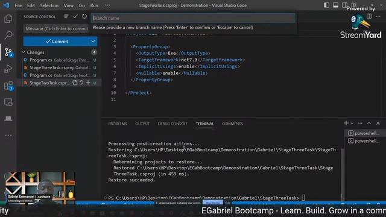The width and height of the screenshot is (386, 217).
Task: Show additional views ellipsis in the activity bar
Action: pos(8,135)
